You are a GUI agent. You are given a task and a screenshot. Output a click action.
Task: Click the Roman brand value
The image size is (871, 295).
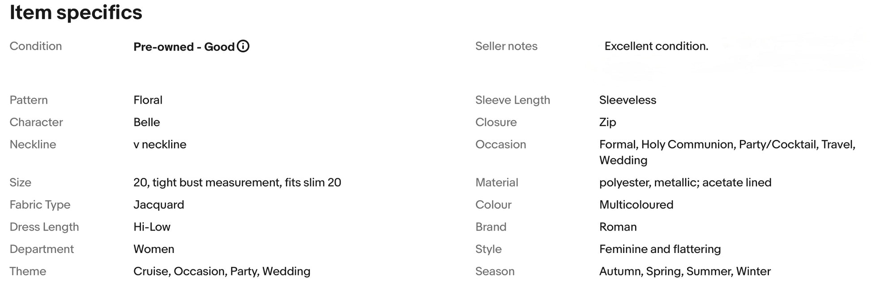click(x=618, y=227)
